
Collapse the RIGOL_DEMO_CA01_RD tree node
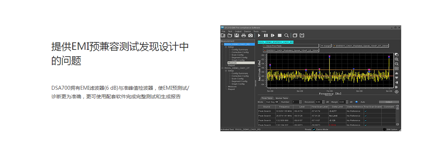(x=222, y=44)
